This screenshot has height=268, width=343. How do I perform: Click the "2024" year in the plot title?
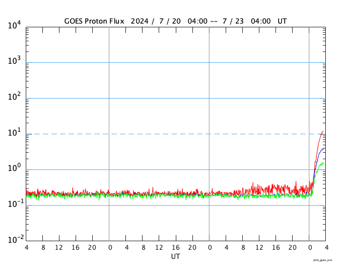tap(139, 21)
